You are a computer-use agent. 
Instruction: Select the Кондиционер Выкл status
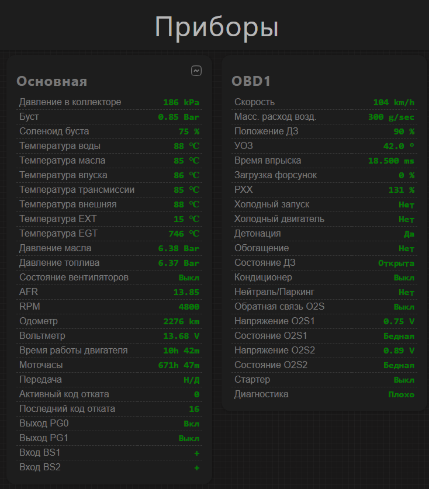coord(404,278)
